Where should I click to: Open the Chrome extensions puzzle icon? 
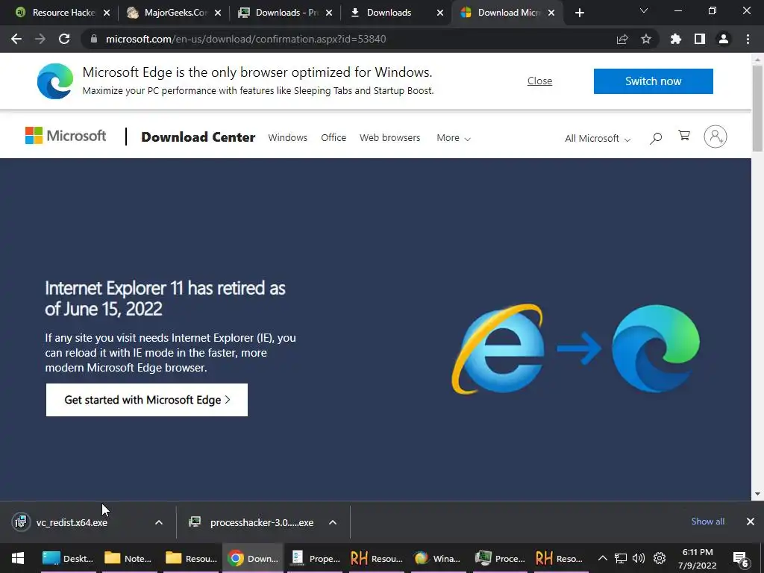click(676, 39)
